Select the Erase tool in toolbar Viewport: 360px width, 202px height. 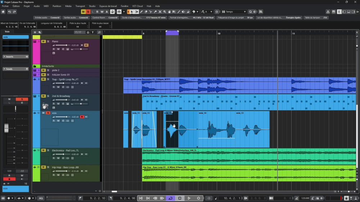click(x=146, y=12)
